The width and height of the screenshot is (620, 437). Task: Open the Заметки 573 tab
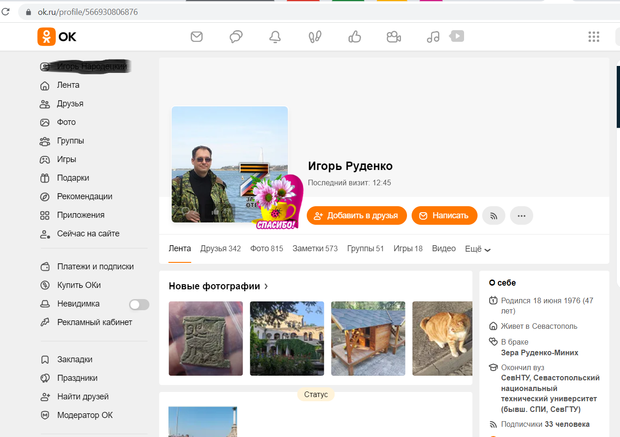pos(315,248)
